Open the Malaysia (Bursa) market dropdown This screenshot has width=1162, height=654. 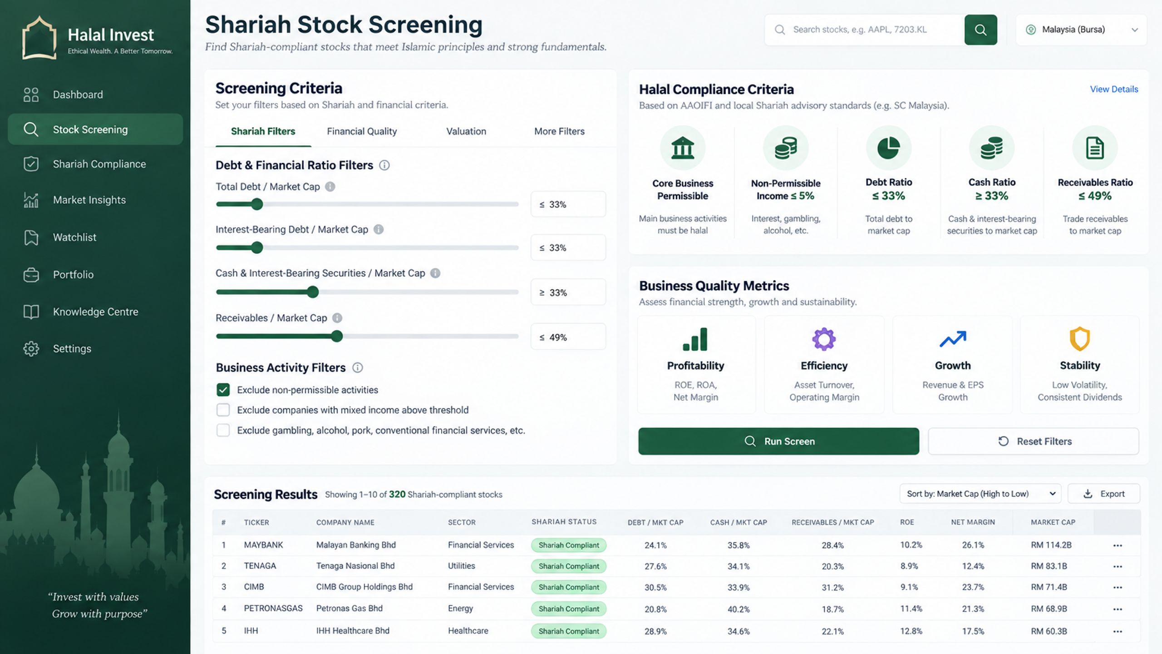point(1081,30)
